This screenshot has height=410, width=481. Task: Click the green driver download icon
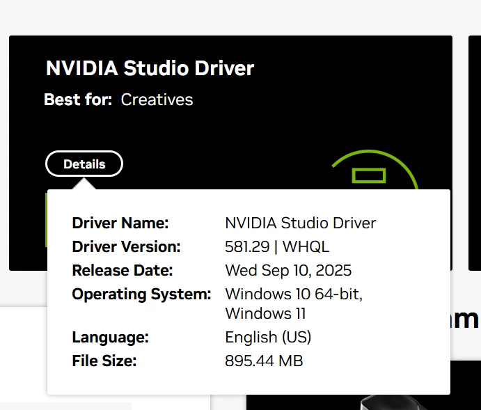[375, 170]
